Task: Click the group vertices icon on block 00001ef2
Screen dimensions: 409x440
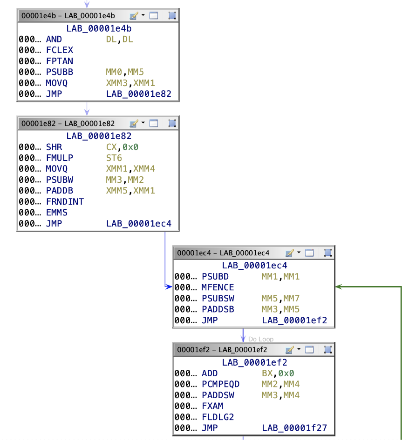Action: point(328,350)
